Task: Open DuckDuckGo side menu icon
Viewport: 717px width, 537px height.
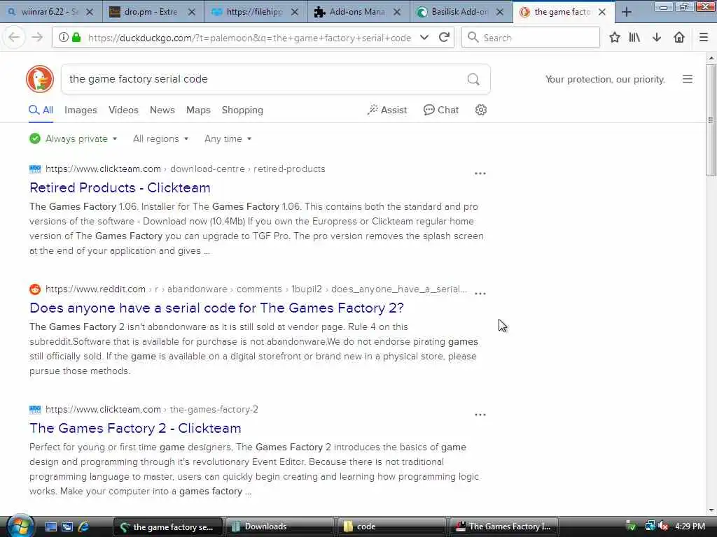Action: pos(688,79)
